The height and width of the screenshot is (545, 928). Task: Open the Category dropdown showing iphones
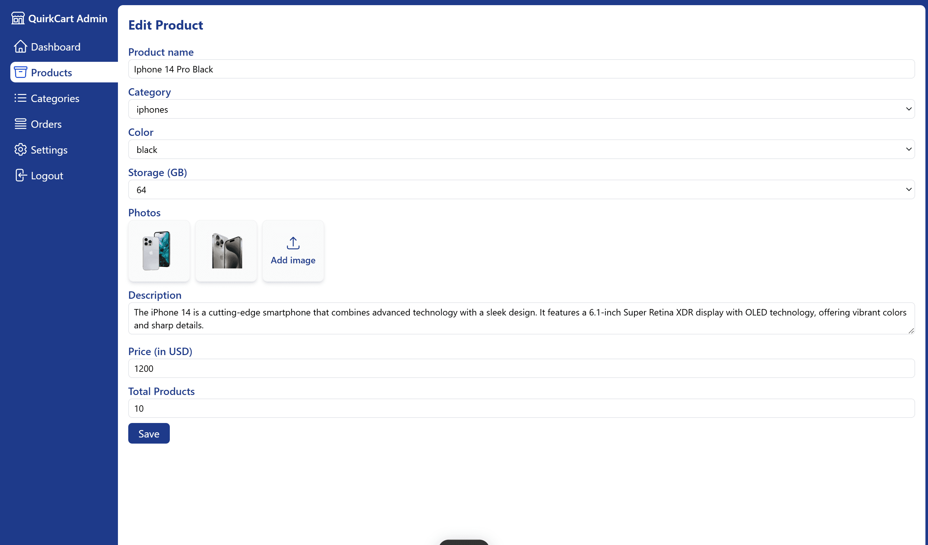[521, 109]
